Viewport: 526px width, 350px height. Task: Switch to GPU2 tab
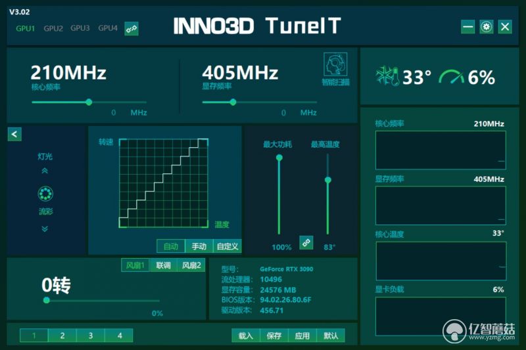click(x=53, y=28)
